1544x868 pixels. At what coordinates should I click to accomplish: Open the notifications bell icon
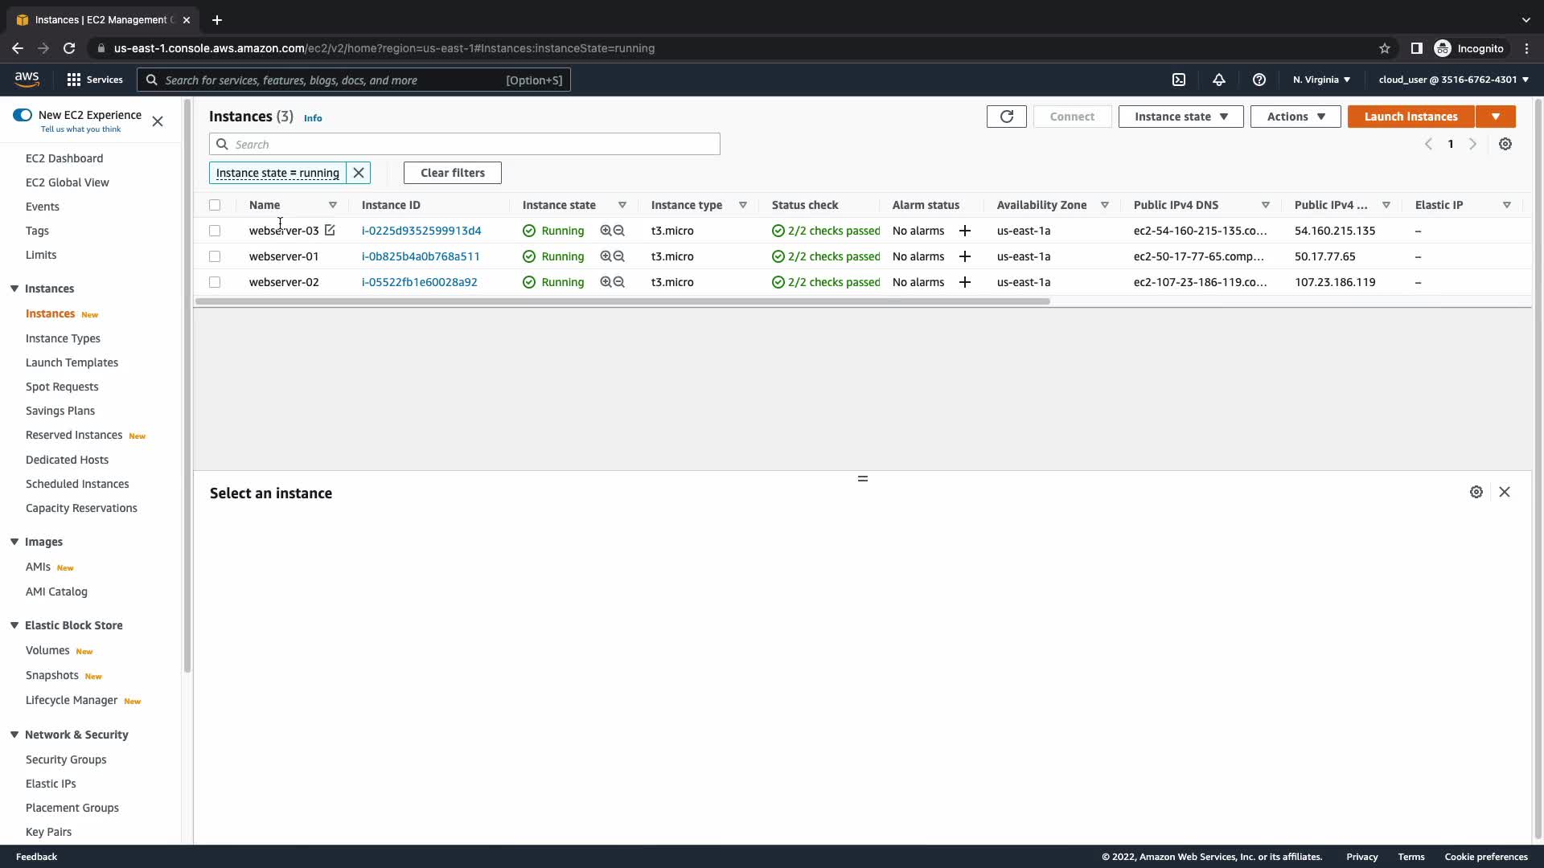[1219, 80]
